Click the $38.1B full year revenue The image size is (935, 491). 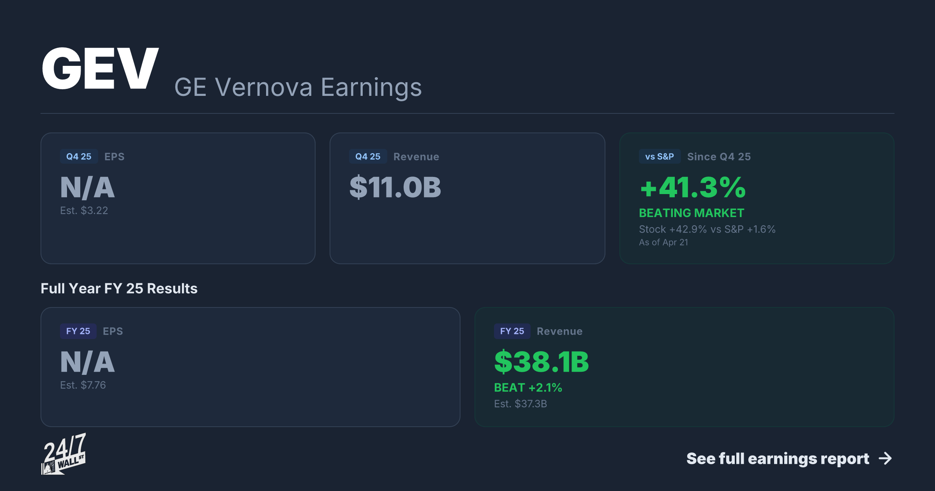point(542,362)
